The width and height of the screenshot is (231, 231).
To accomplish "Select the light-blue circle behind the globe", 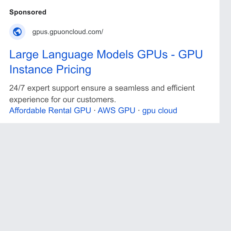I will click(x=17, y=32).
